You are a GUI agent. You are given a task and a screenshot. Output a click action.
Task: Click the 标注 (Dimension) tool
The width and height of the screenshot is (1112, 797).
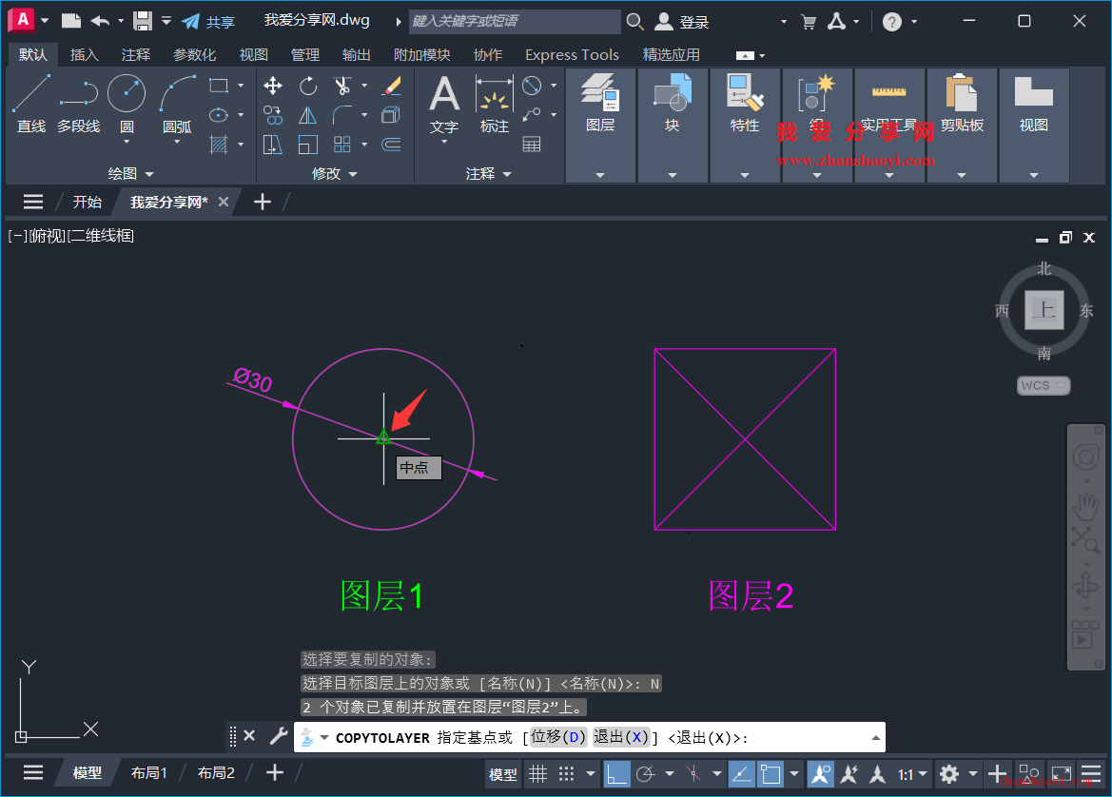point(495,105)
